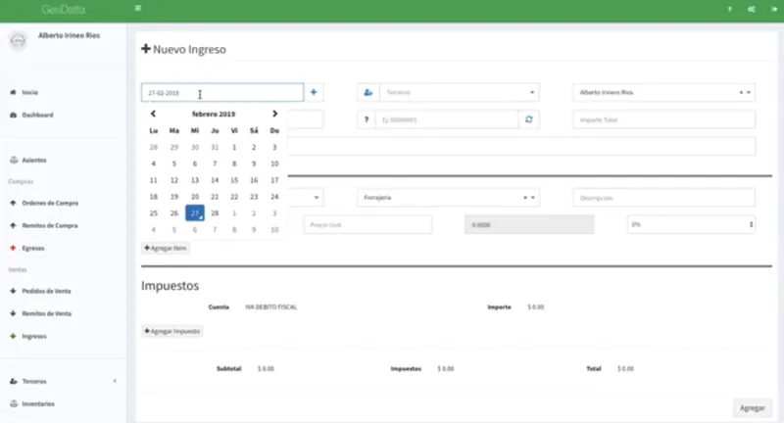
Task: Toggle the hamburger menu icon in header
Action: (x=138, y=8)
